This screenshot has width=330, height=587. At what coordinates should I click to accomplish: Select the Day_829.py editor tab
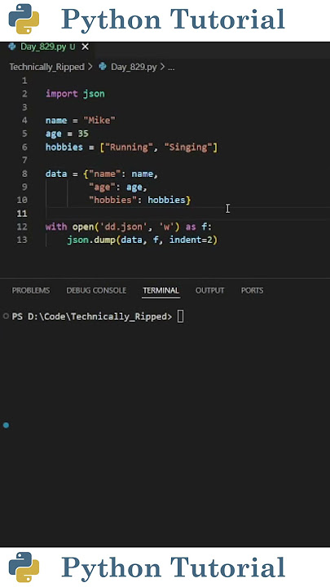coord(47,46)
